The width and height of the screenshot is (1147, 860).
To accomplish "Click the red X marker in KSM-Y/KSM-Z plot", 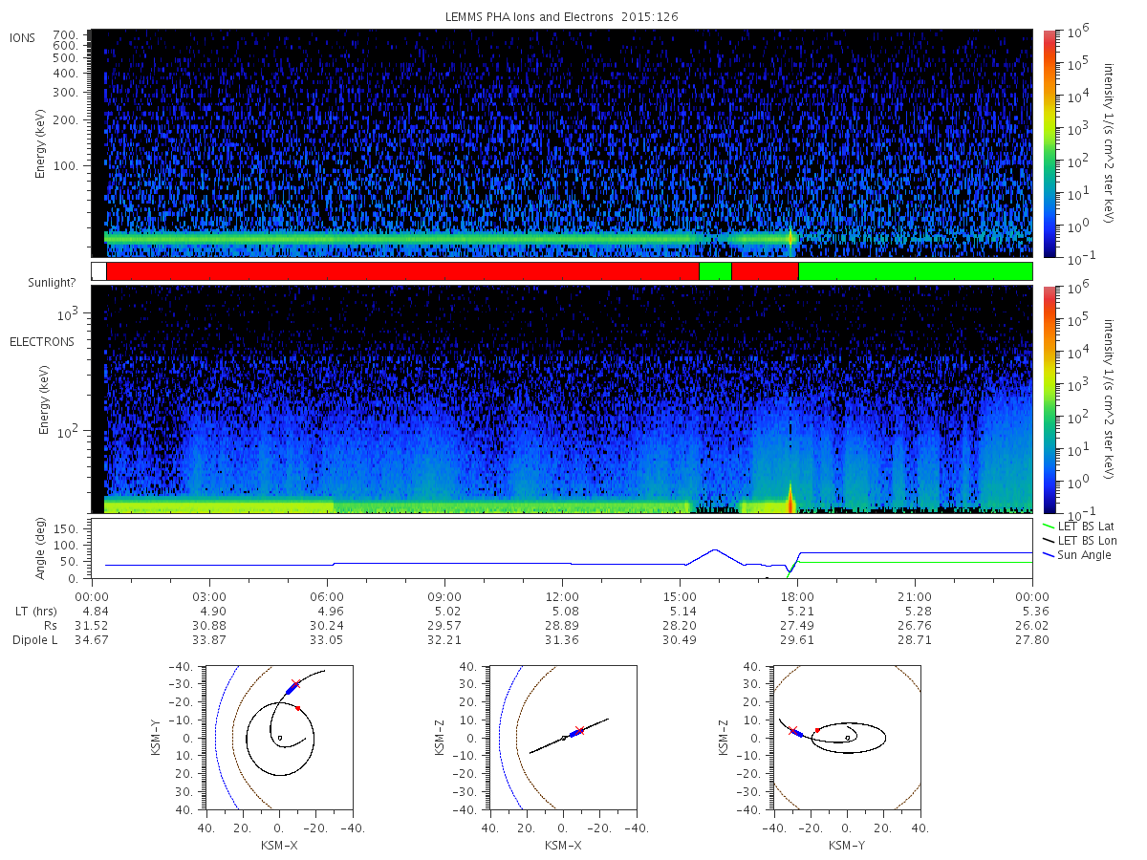I will pos(792,731).
